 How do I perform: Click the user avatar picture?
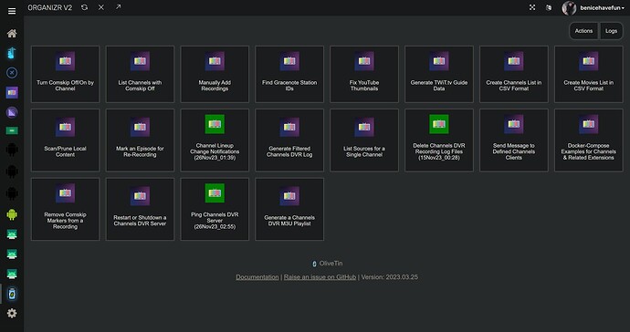[569, 7]
